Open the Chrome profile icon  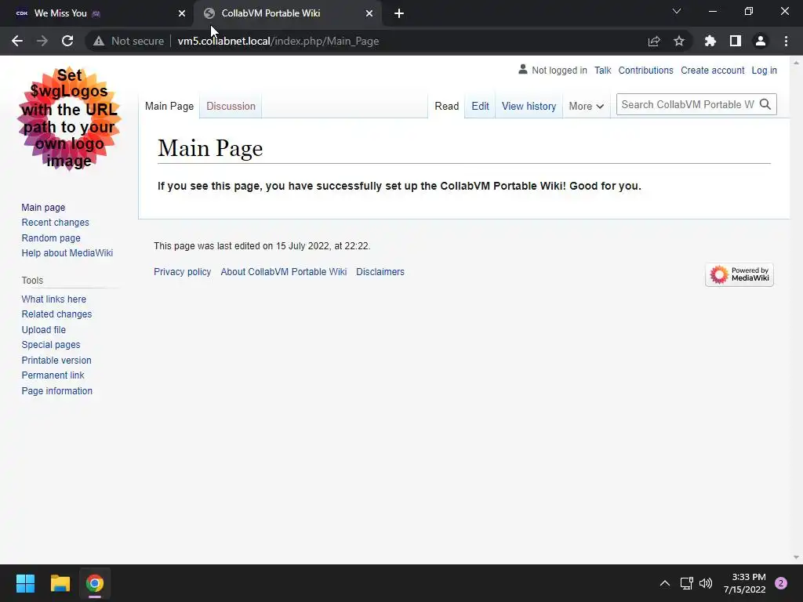[x=761, y=41]
